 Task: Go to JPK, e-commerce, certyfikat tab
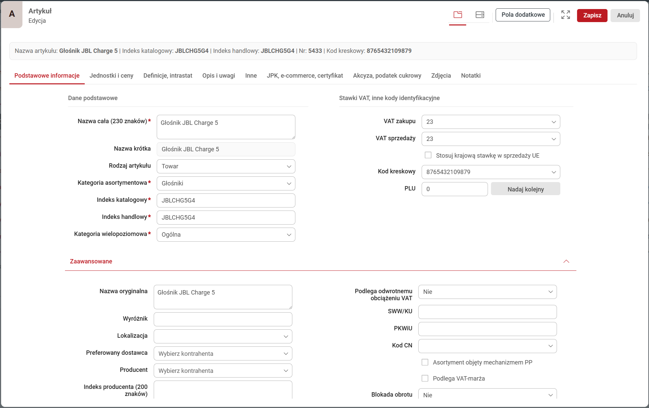click(305, 76)
